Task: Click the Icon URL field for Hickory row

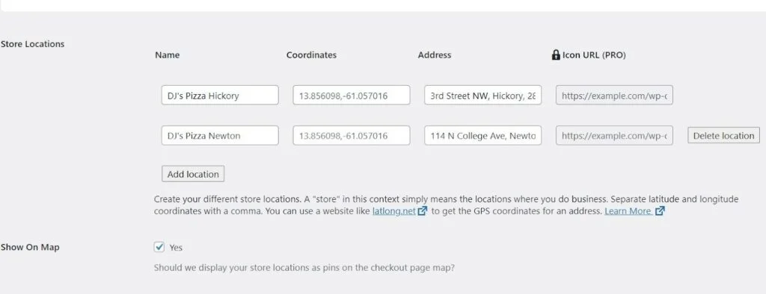Action: (x=614, y=96)
